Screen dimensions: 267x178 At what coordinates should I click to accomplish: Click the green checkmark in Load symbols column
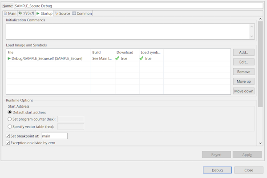pos(142,58)
